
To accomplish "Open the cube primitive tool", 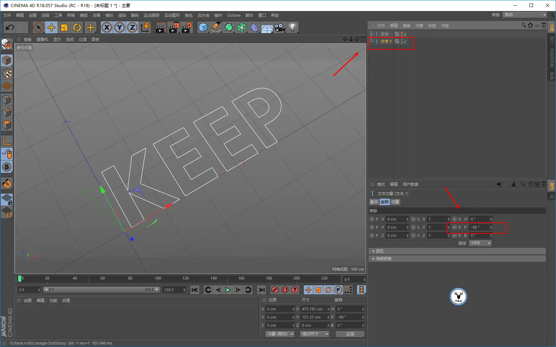I will (x=203, y=27).
